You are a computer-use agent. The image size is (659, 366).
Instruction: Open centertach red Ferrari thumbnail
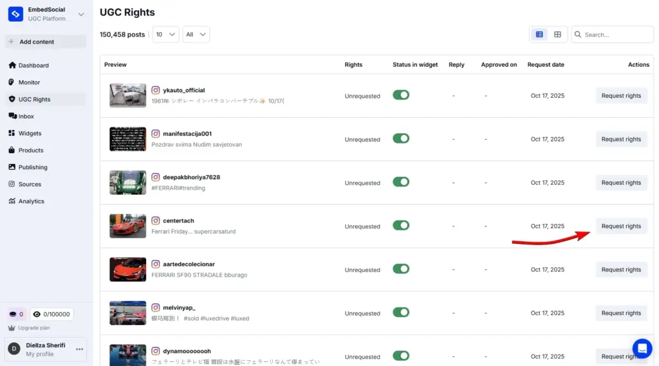click(128, 226)
